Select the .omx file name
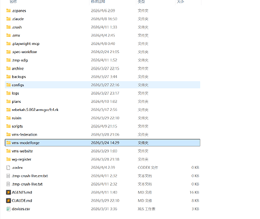260x219 pixels. [16, 36]
